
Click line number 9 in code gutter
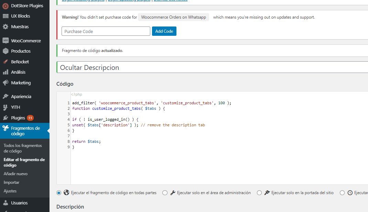[68, 147]
